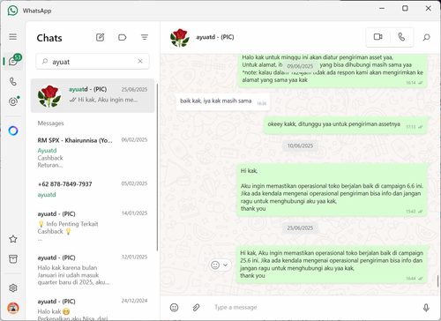
Task: Open RM SPX - Khairunnisa message result
Action: (x=93, y=153)
